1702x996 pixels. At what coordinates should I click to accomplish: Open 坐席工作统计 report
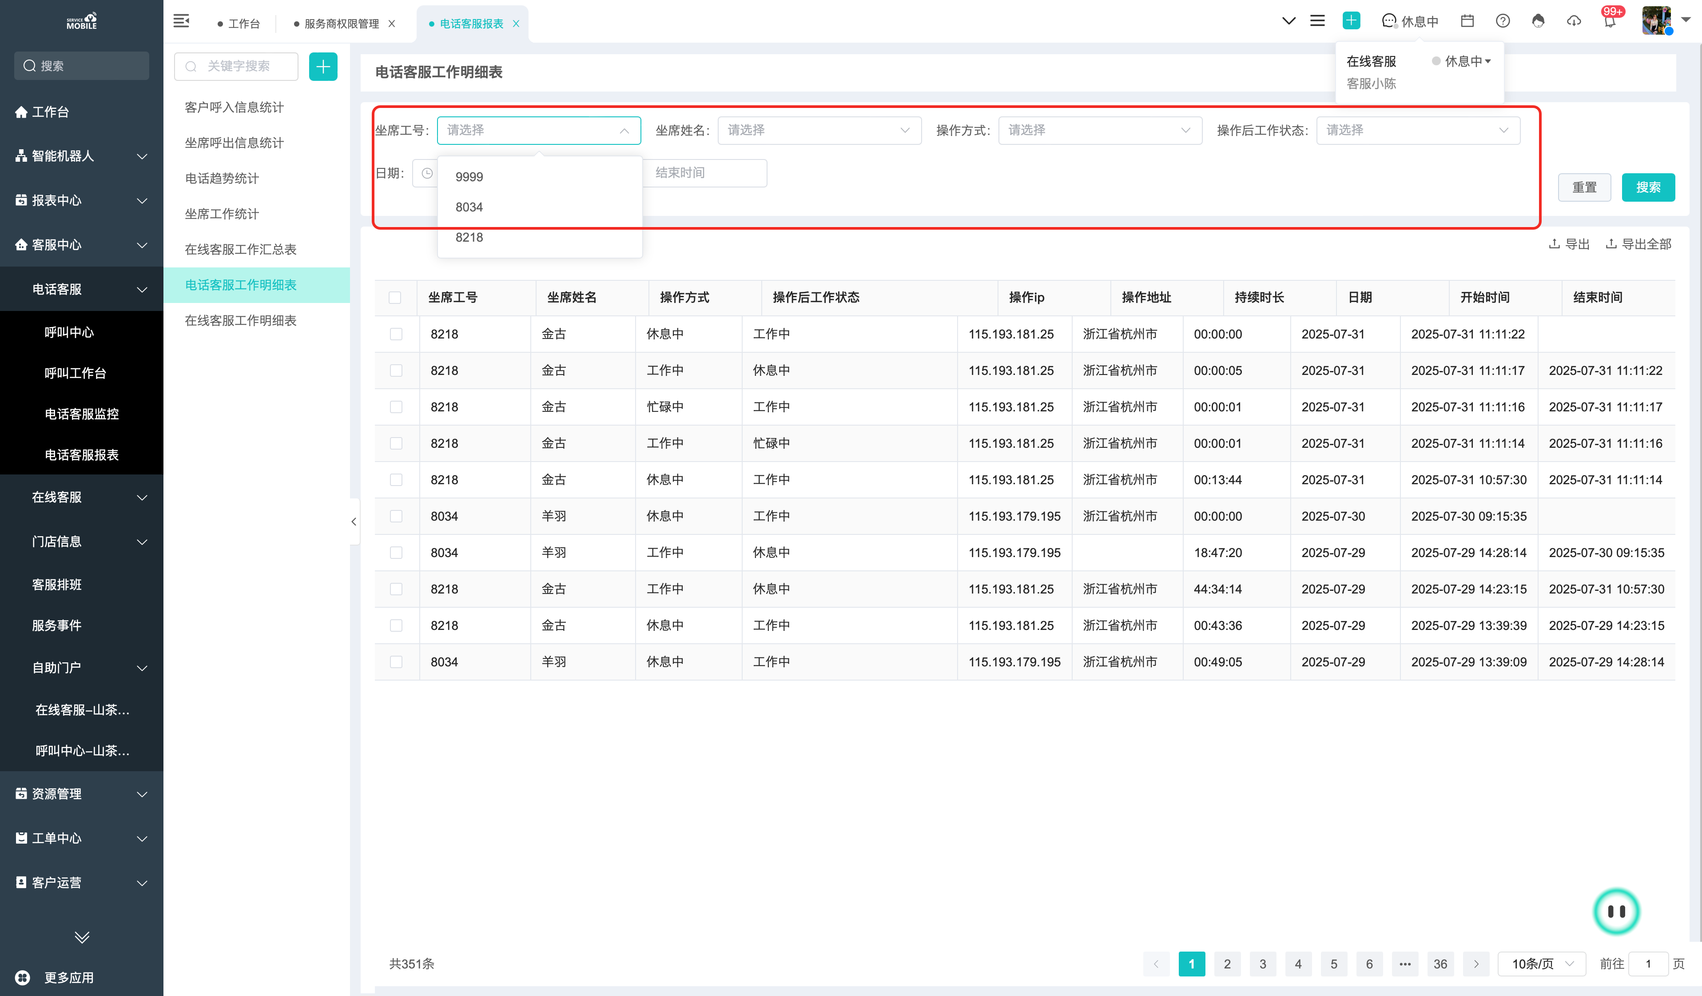coord(222,214)
